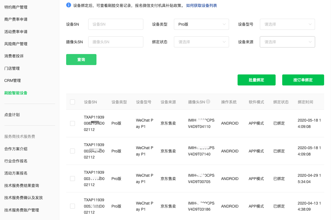331x220 pixels.
Task: Click the info icon beside 摄像头SN header
Action: [x=208, y=102]
